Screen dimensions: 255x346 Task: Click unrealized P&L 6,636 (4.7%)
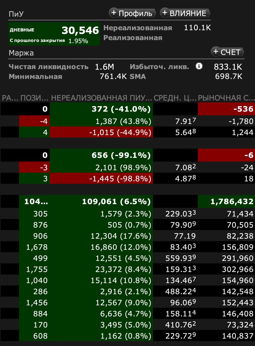pos(101,313)
